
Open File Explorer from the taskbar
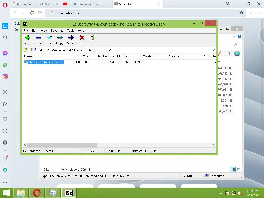21,193
